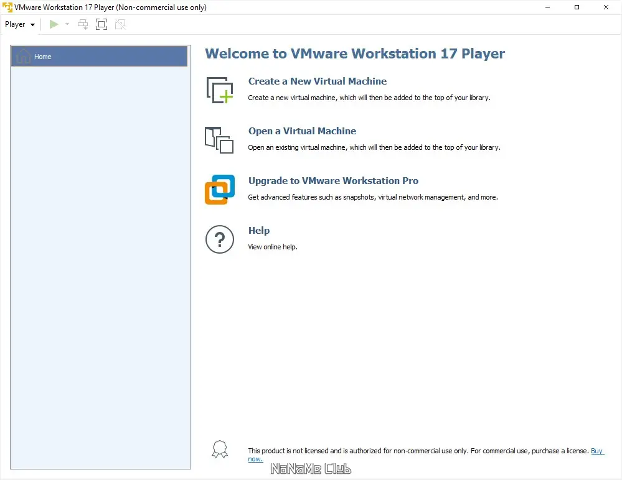Open Create a New Virtual Machine link

(x=318, y=81)
